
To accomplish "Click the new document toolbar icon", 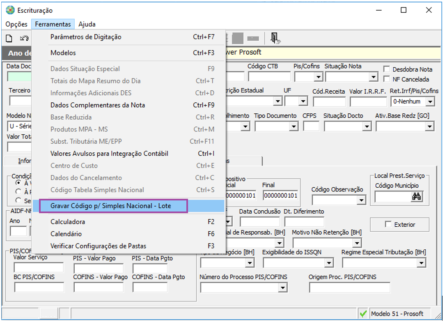I will 9,39.
